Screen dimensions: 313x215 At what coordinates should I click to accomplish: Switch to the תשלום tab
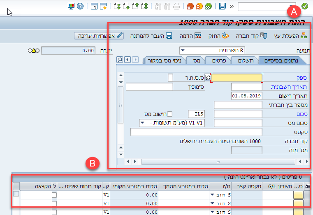[246, 60]
